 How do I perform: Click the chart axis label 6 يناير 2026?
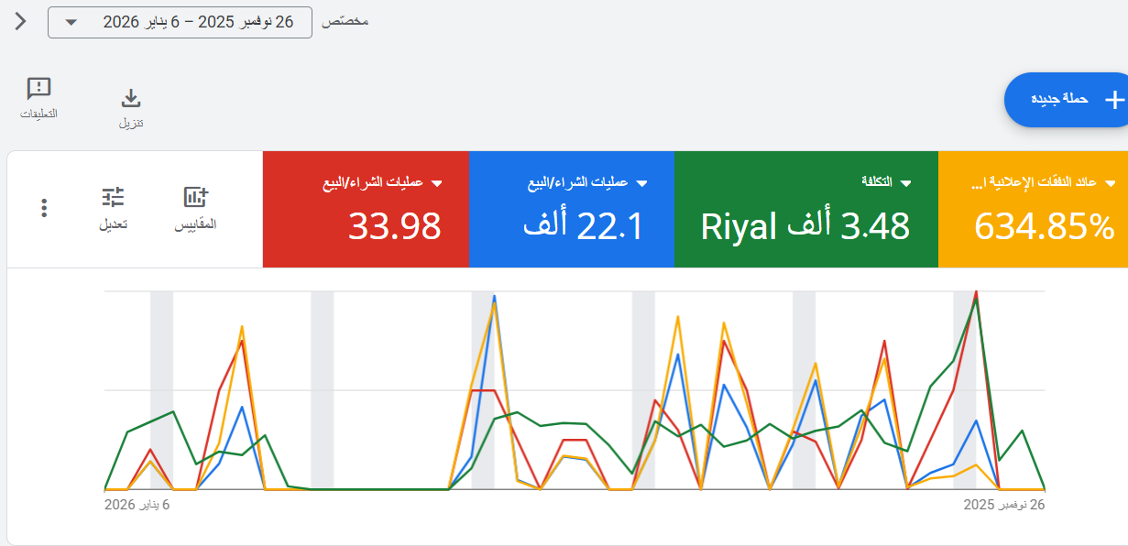coord(137,505)
